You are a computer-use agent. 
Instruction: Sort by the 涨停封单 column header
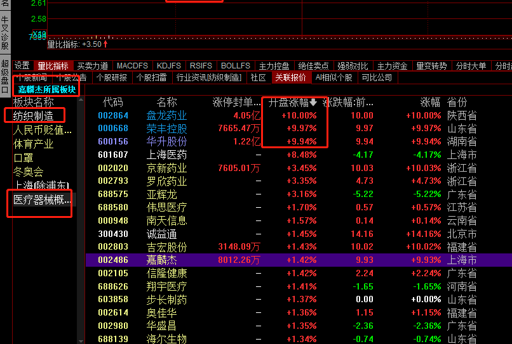(x=237, y=102)
